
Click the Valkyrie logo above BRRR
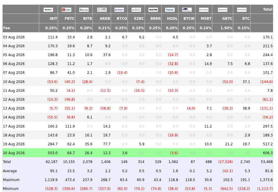click(153, 9)
